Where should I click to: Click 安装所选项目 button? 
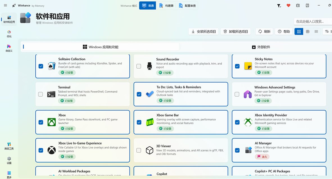(x=204, y=31)
